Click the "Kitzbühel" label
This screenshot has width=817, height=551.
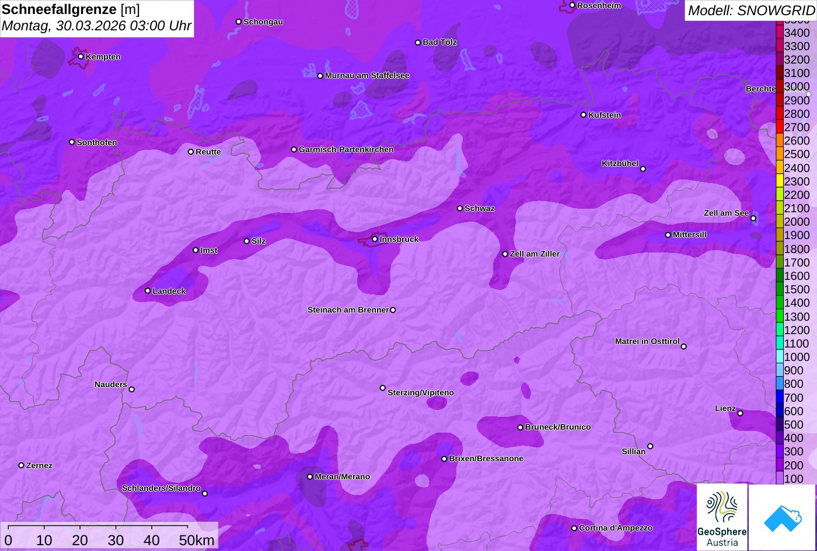coord(620,163)
